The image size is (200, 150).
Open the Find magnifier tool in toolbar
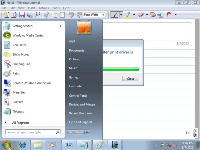[37, 15]
